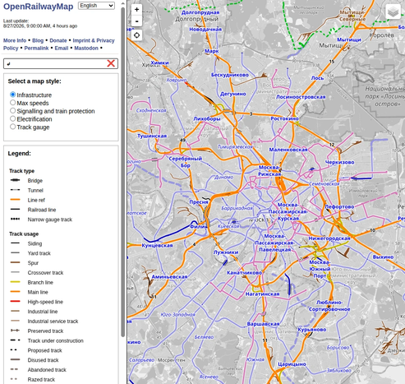405x384 pixels.
Task: Click the orange Line ref legend swatch
Action: (x=15, y=200)
